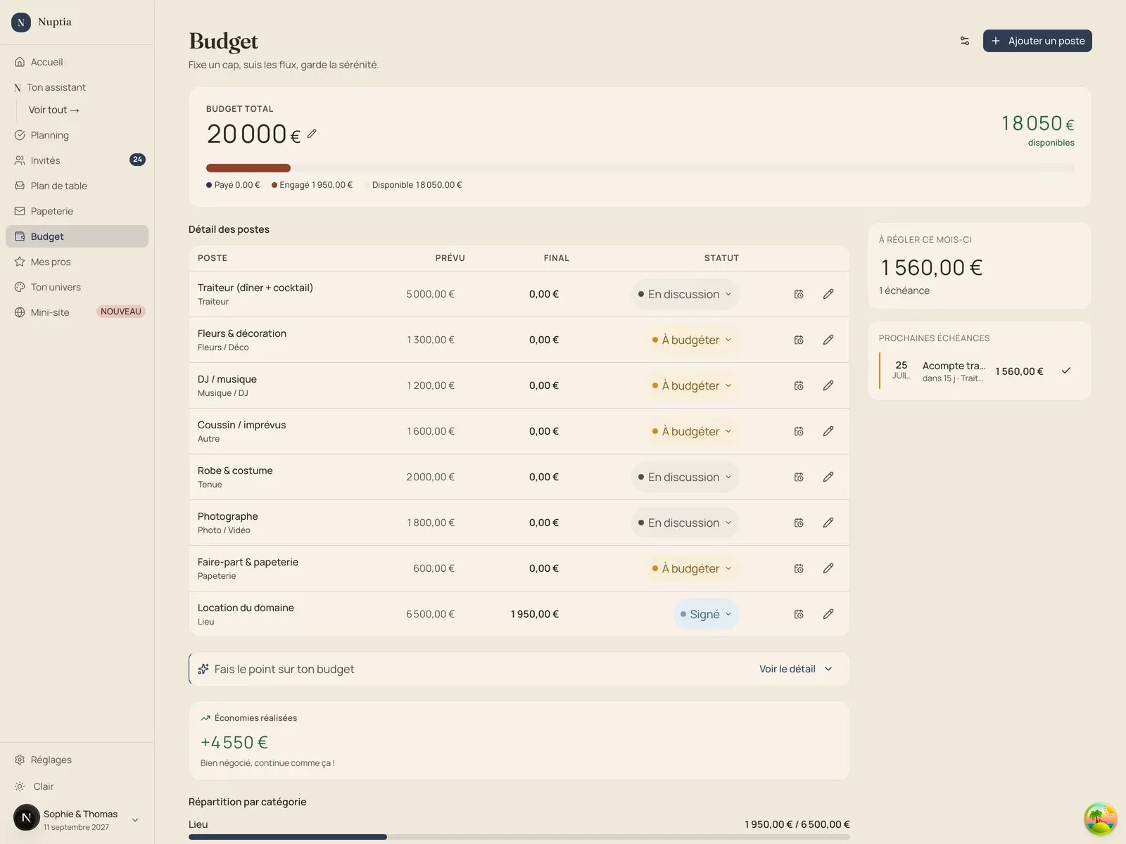Click the Lieu category progress bar
The image size is (1126, 844).
519,837
